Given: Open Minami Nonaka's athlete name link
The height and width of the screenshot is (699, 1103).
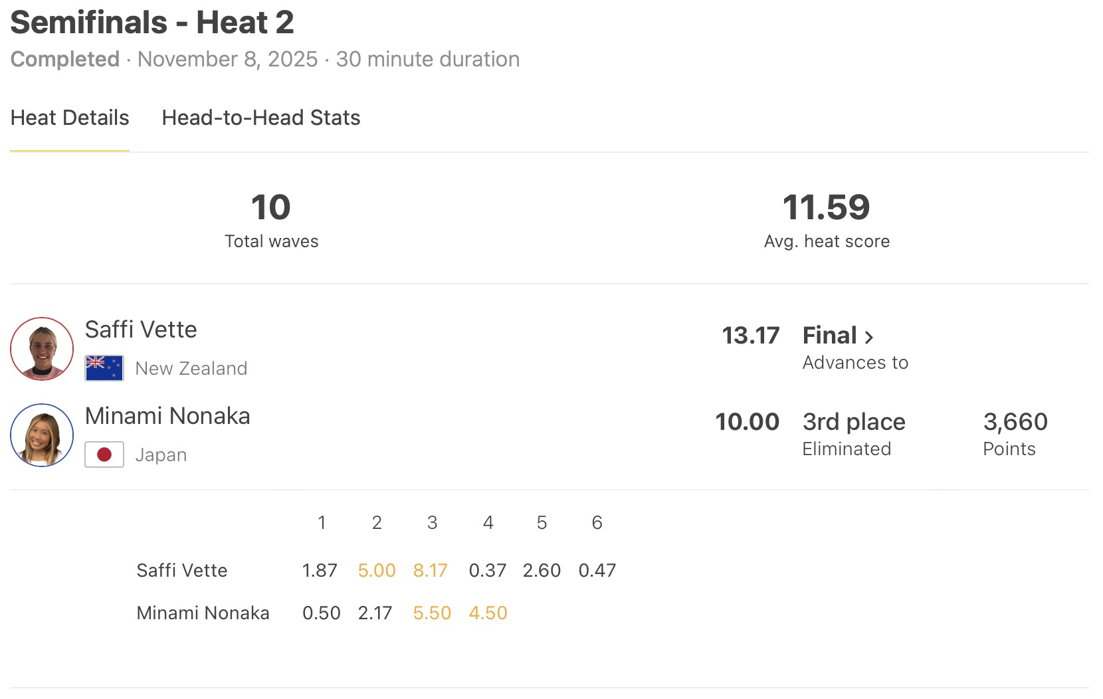Looking at the screenshot, I should point(167,416).
